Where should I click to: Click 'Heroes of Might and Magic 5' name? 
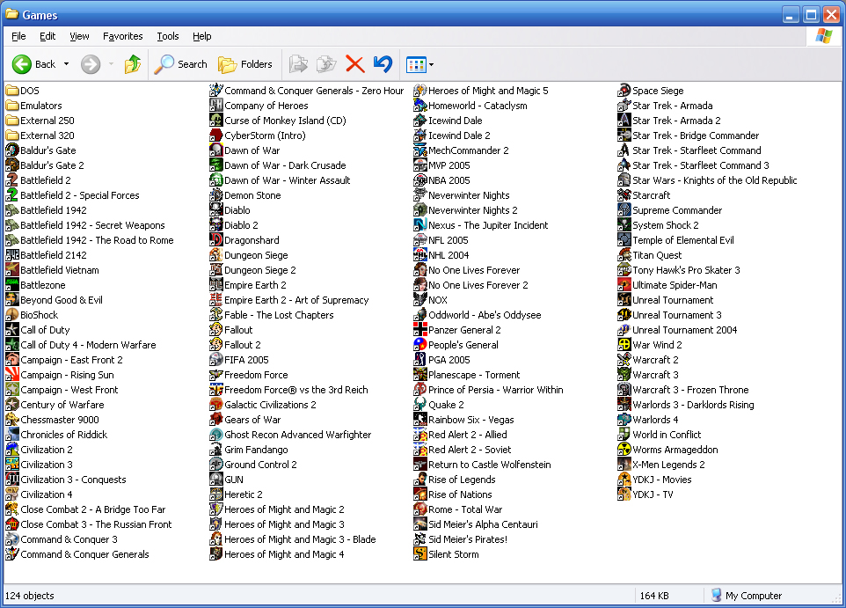488,91
